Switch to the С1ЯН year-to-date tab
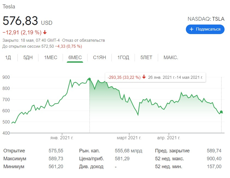The height and width of the screenshot is (178, 230). pos(99,57)
